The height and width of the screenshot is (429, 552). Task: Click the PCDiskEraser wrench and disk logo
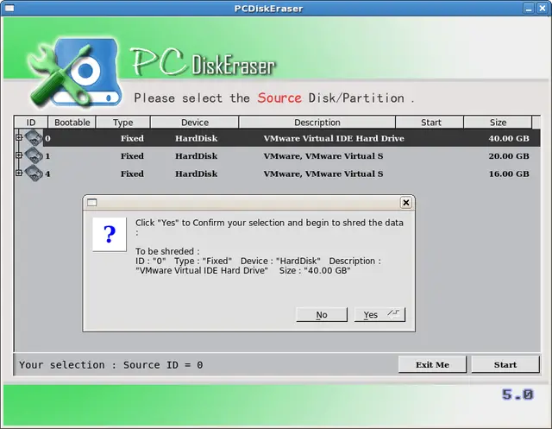(x=75, y=73)
